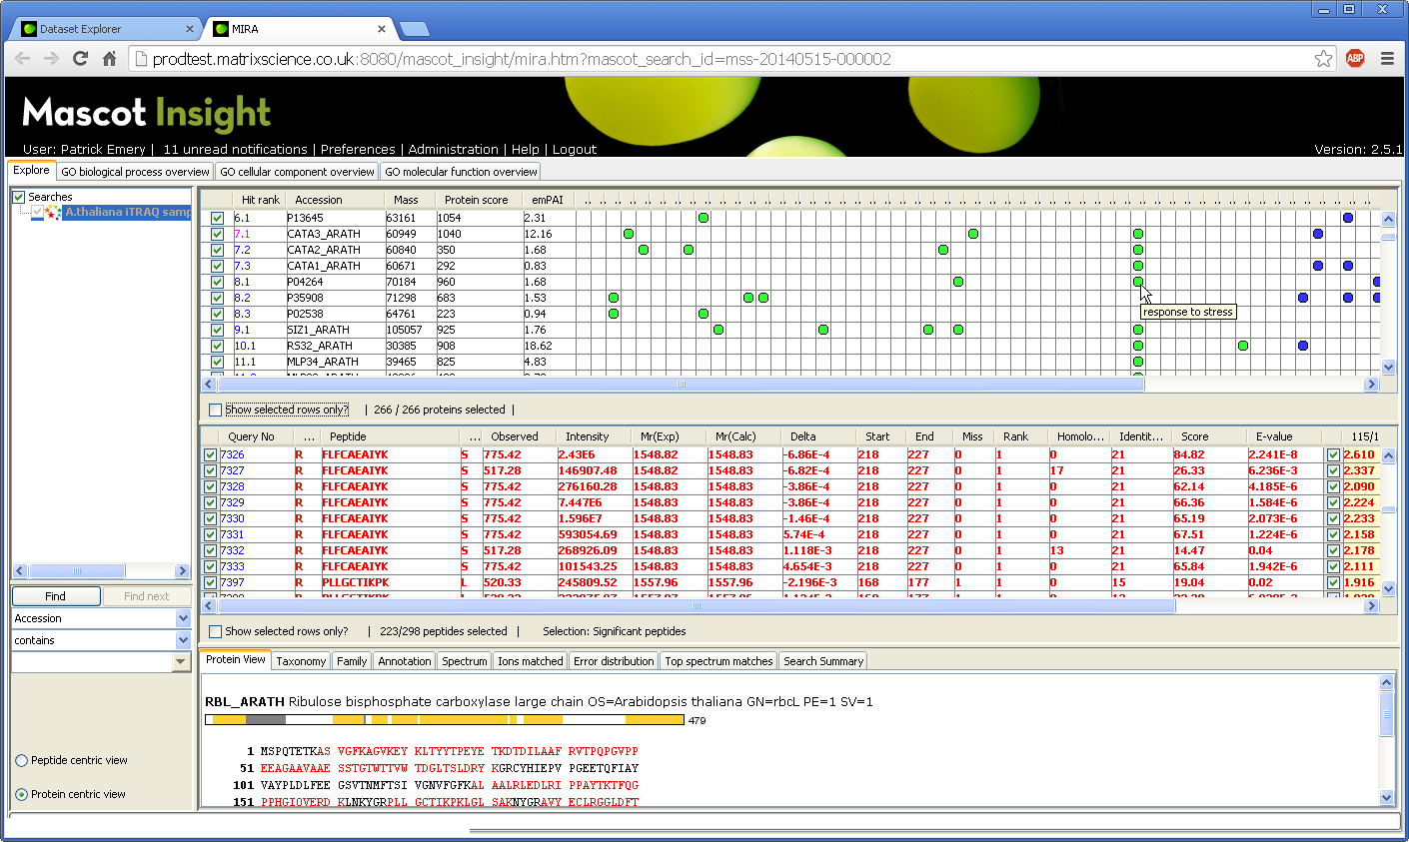Click peptide table horizontal scrollbar thumb
Image resolution: width=1409 pixels, height=842 pixels.
tap(697, 605)
